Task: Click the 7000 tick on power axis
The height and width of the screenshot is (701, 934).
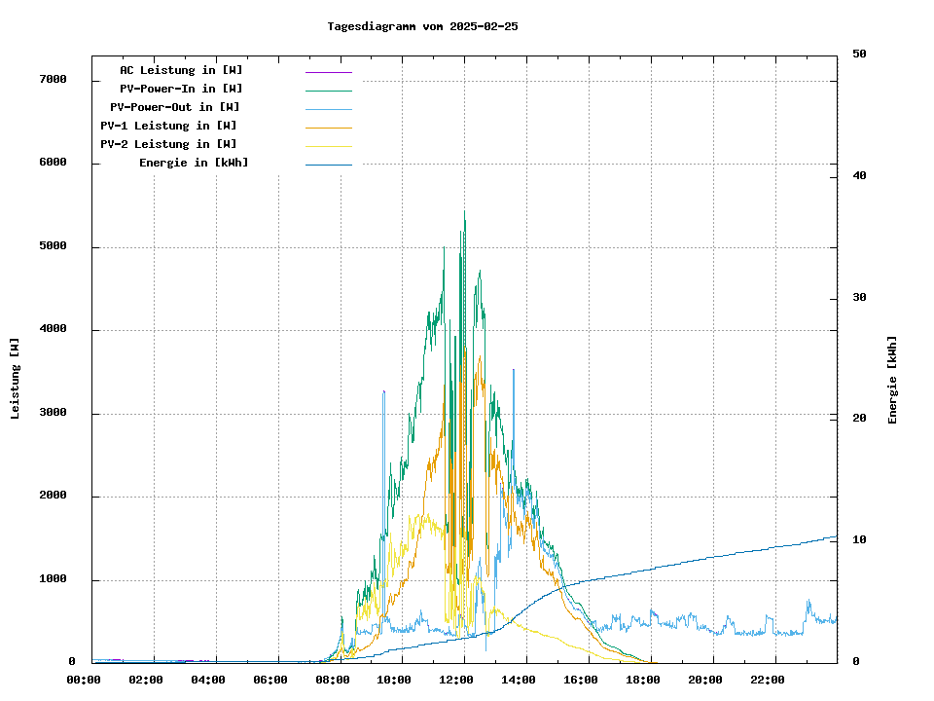Action: coord(53,79)
